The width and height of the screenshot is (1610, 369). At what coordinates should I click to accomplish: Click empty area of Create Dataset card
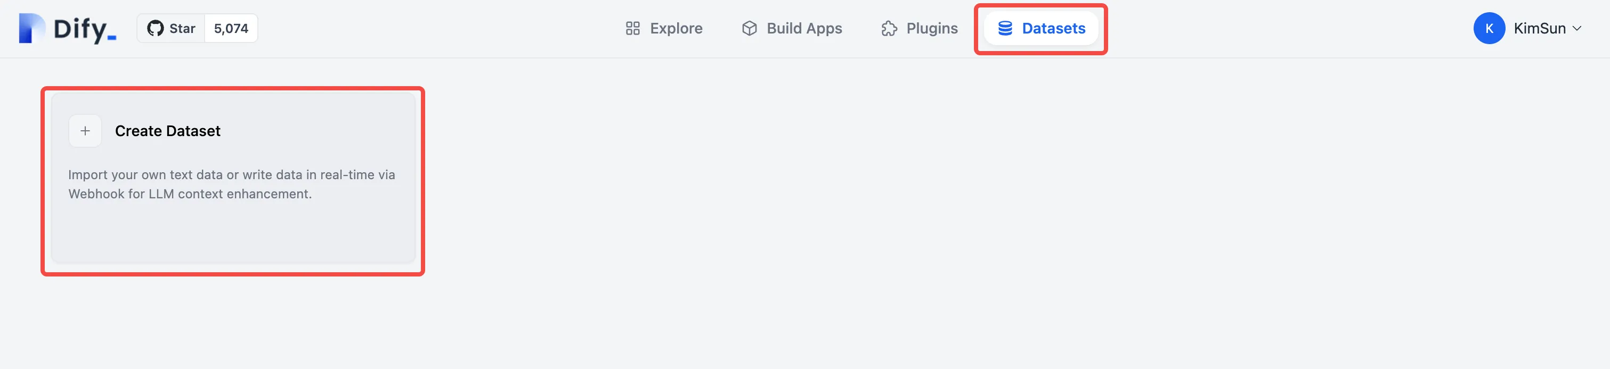(231, 234)
